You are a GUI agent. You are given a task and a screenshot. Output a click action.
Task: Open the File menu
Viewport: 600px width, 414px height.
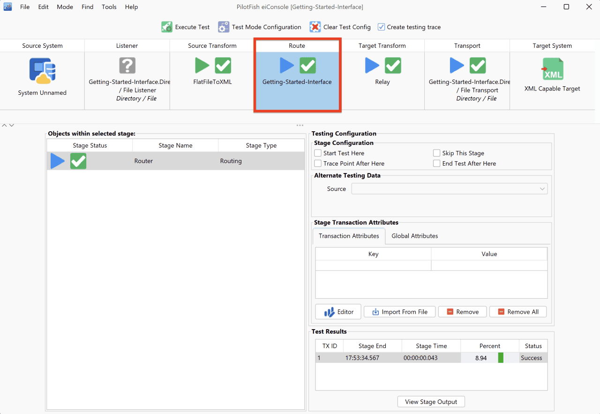click(x=25, y=7)
